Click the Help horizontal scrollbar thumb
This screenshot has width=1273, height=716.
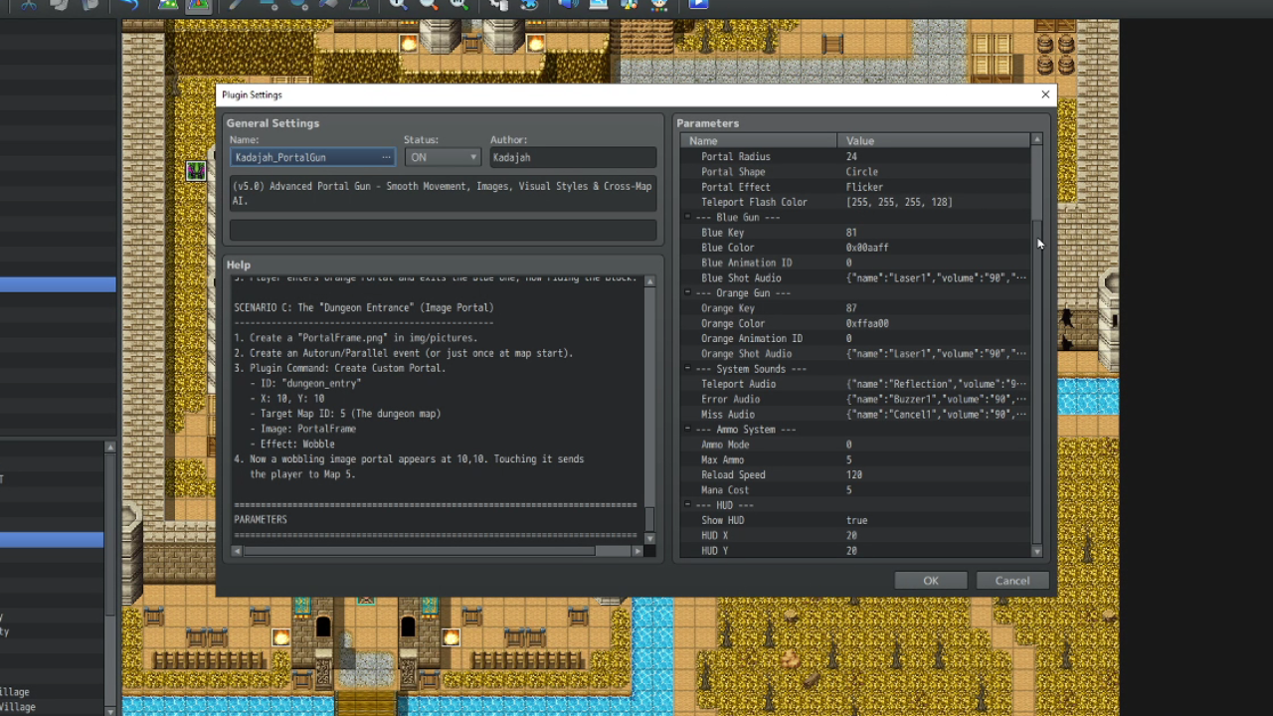[419, 551]
